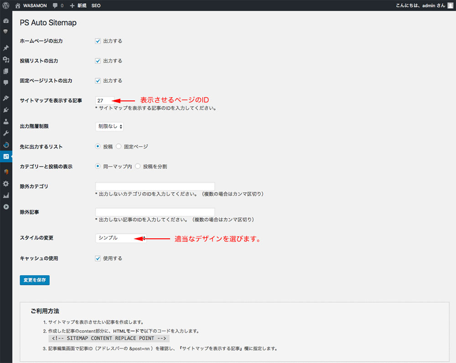Select 投稿 radio for first output list

click(98, 147)
